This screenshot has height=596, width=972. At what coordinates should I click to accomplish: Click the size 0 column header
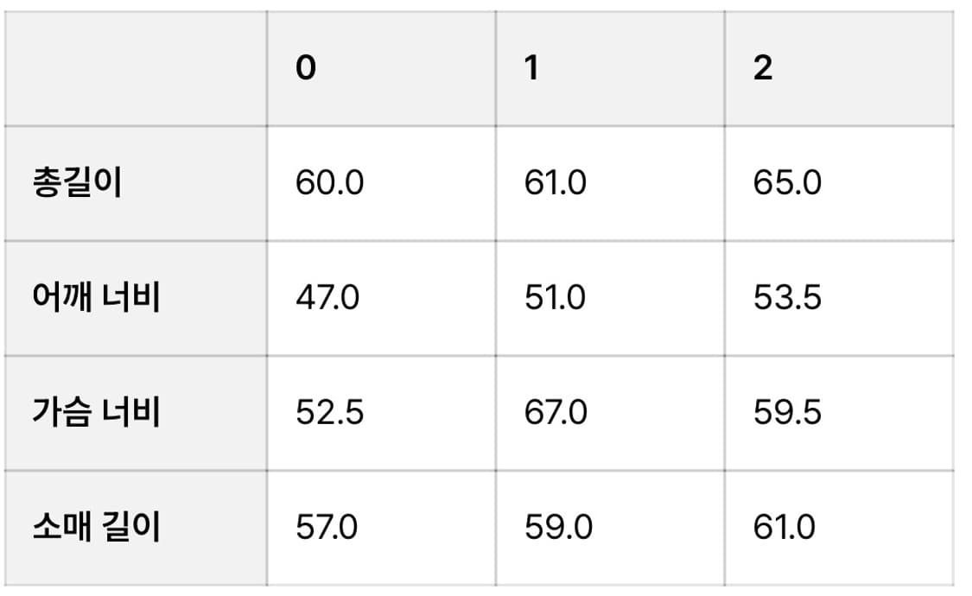[306, 68]
